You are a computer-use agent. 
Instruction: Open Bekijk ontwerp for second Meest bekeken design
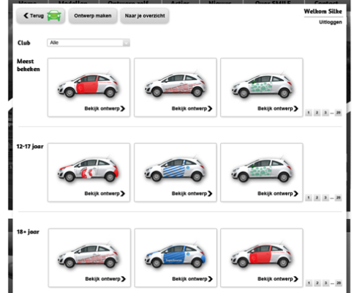(192, 108)
